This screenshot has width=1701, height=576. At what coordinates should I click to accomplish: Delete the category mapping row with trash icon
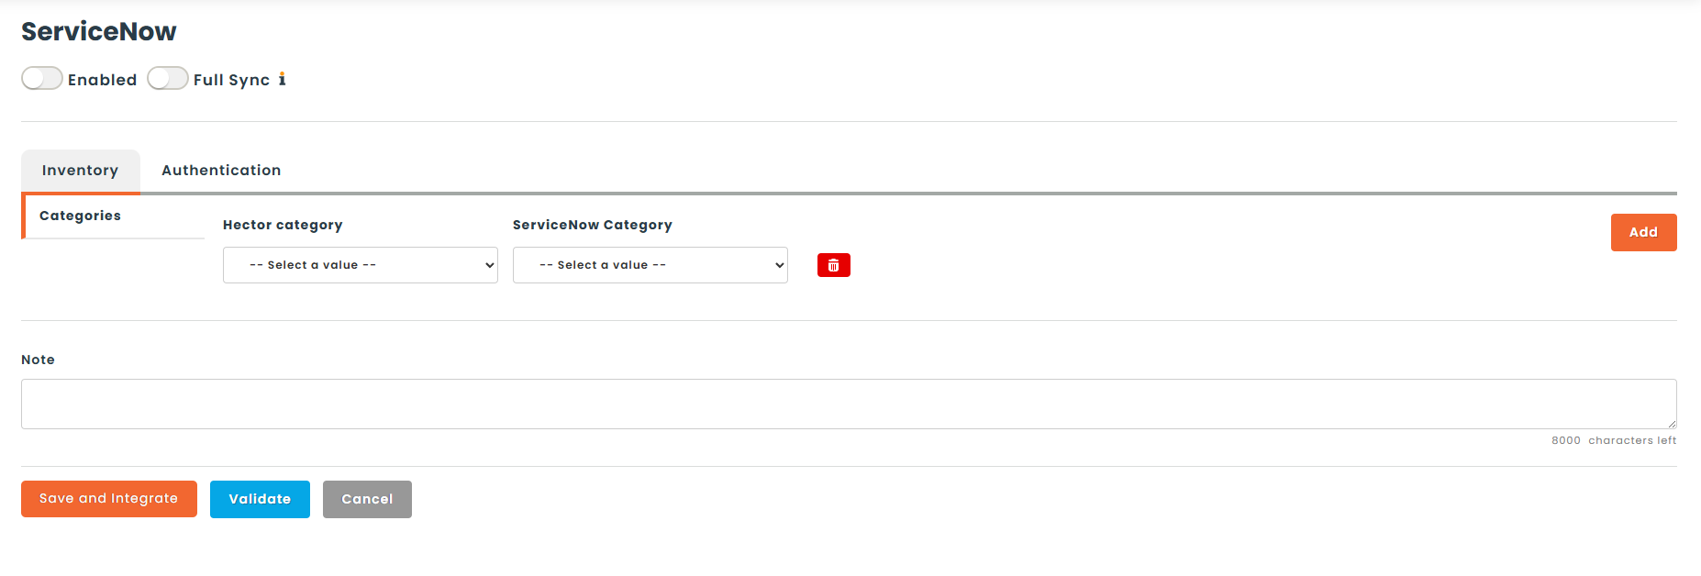click(x=833, y=265)
